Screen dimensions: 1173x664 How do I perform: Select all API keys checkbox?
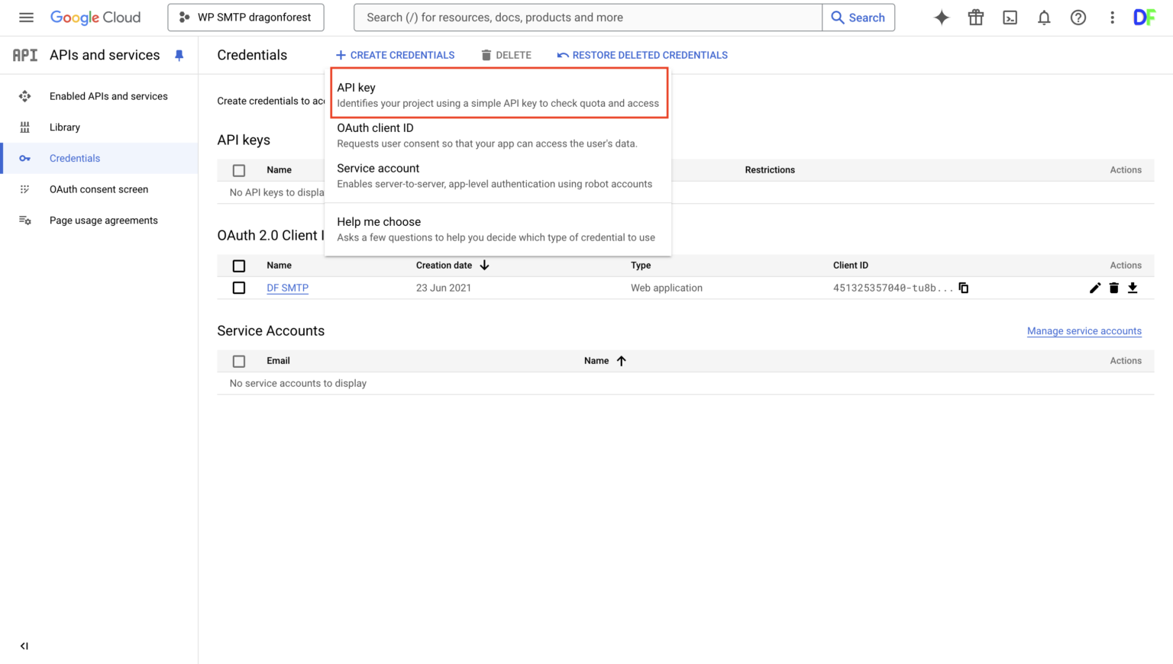[x=239, y=170]
